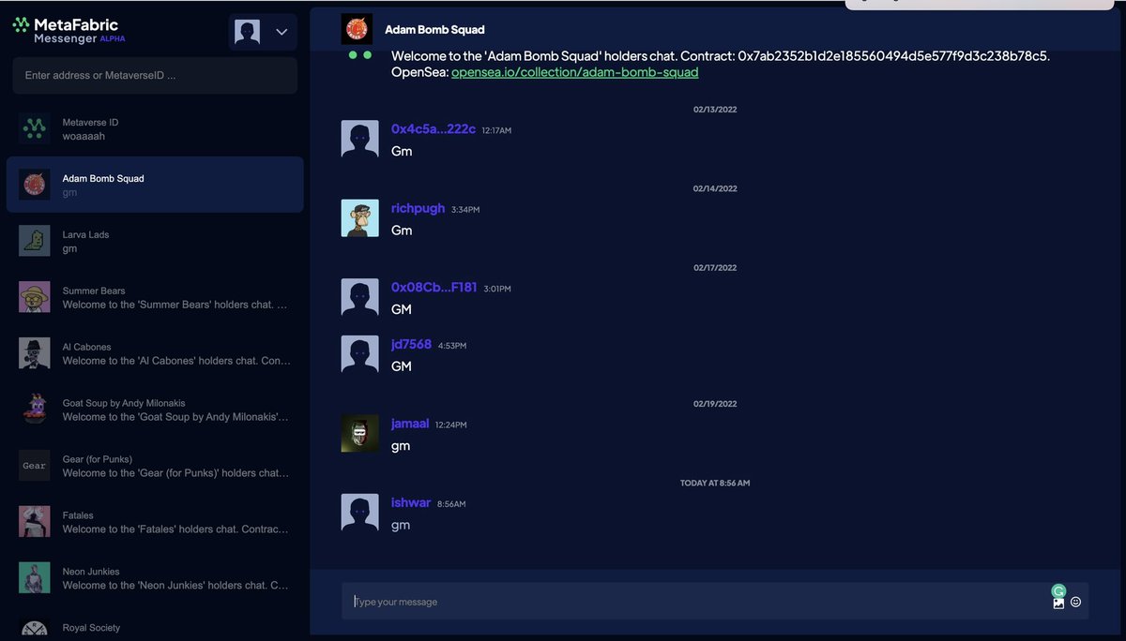Click username 0x4c5a...222c
Viewport: 1126px width, 641px height.
[x=434, y=128]
